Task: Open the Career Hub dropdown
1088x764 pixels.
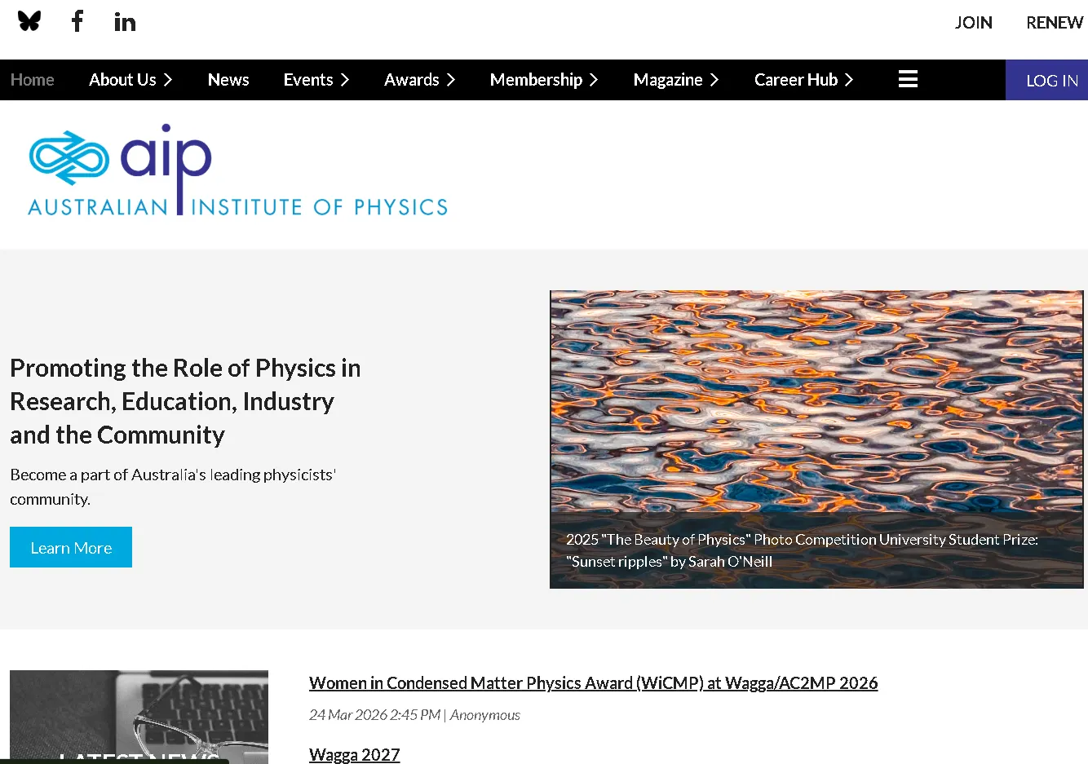Action: point(803,79)
